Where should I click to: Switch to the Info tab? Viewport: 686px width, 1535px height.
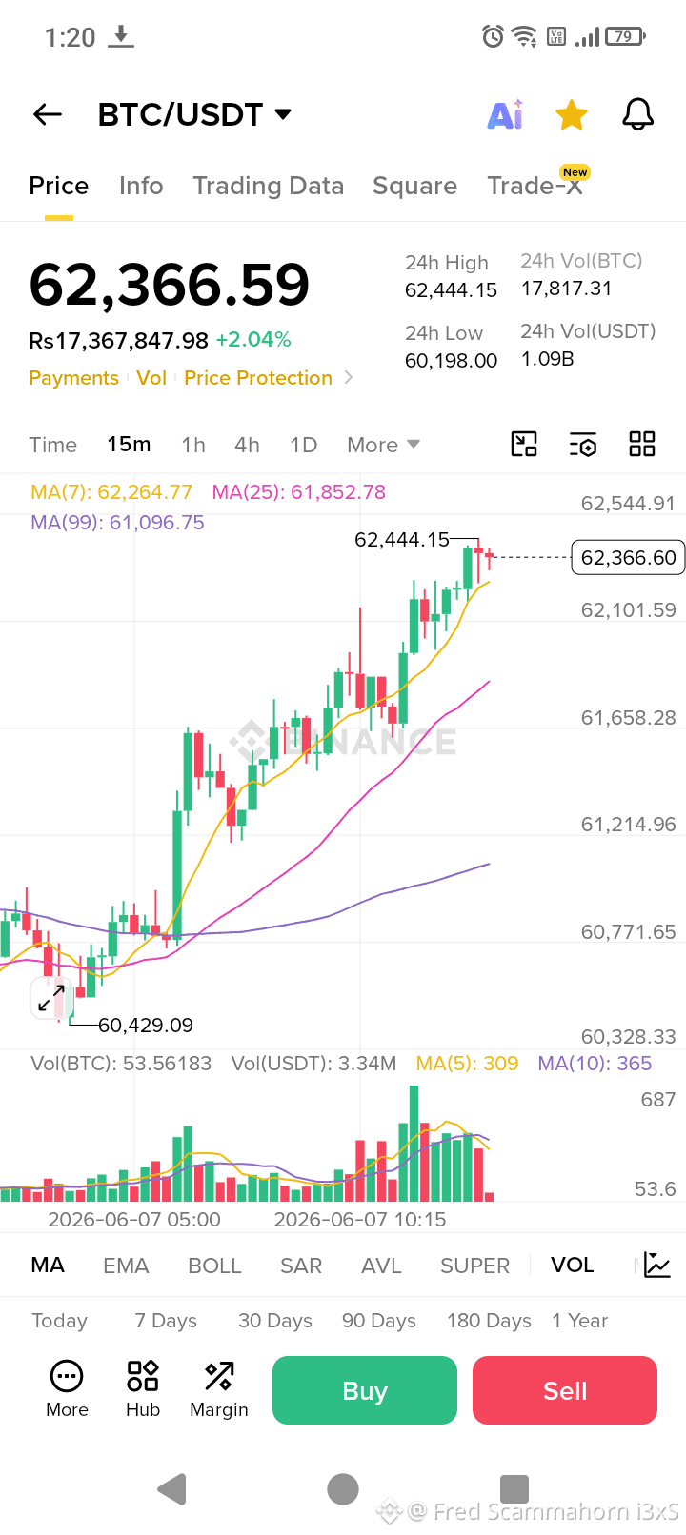[x=141, y=186]
